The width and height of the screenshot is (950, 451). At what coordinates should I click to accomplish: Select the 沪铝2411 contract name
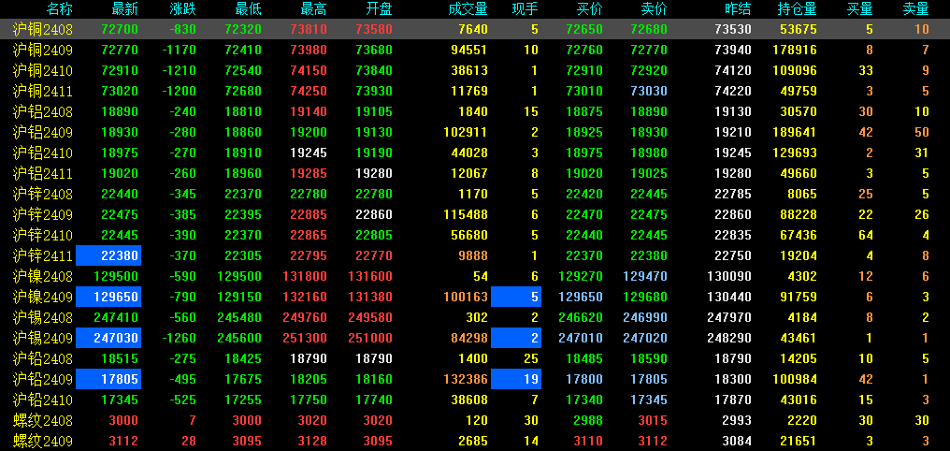click(42, 173)
